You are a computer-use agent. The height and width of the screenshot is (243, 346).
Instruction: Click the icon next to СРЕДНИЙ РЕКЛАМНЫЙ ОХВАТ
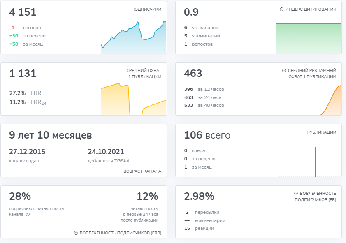click(x=284, y=71)
